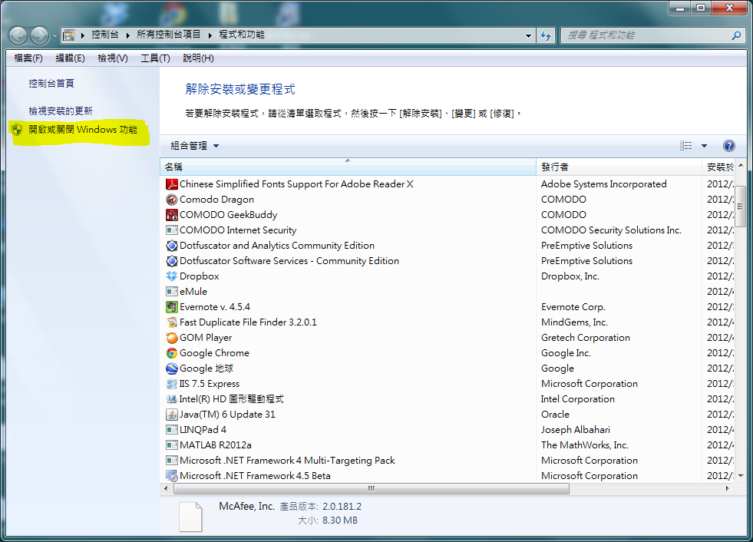Click the Dotfuscator Software Services icon
Screen dimensions: 753x542
point(171,261)
